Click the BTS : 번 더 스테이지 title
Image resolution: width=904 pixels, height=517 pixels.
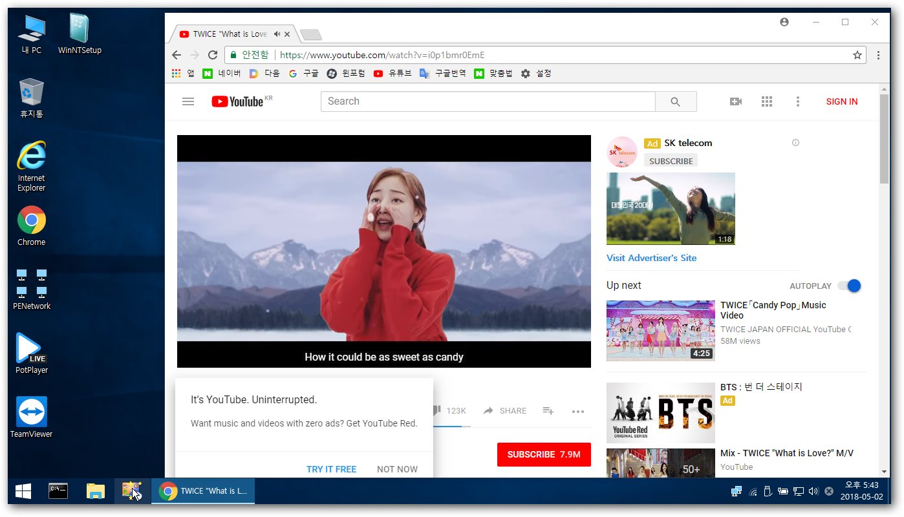click(x=761, y=387)
